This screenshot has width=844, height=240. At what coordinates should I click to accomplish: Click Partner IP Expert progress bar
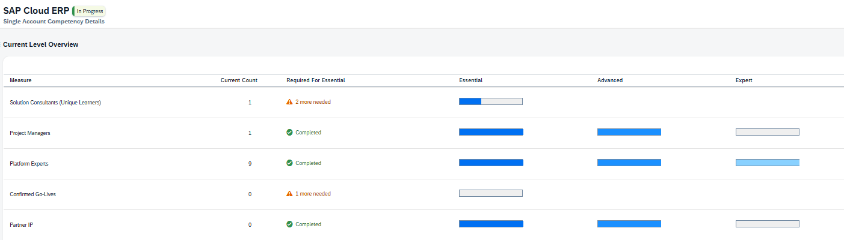pos(767,224)
